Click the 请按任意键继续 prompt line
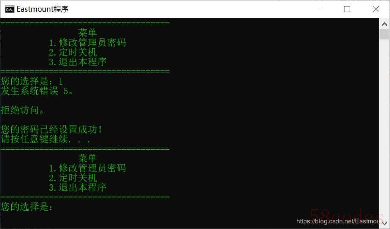The image size is (390, 229). click(46, 139)
